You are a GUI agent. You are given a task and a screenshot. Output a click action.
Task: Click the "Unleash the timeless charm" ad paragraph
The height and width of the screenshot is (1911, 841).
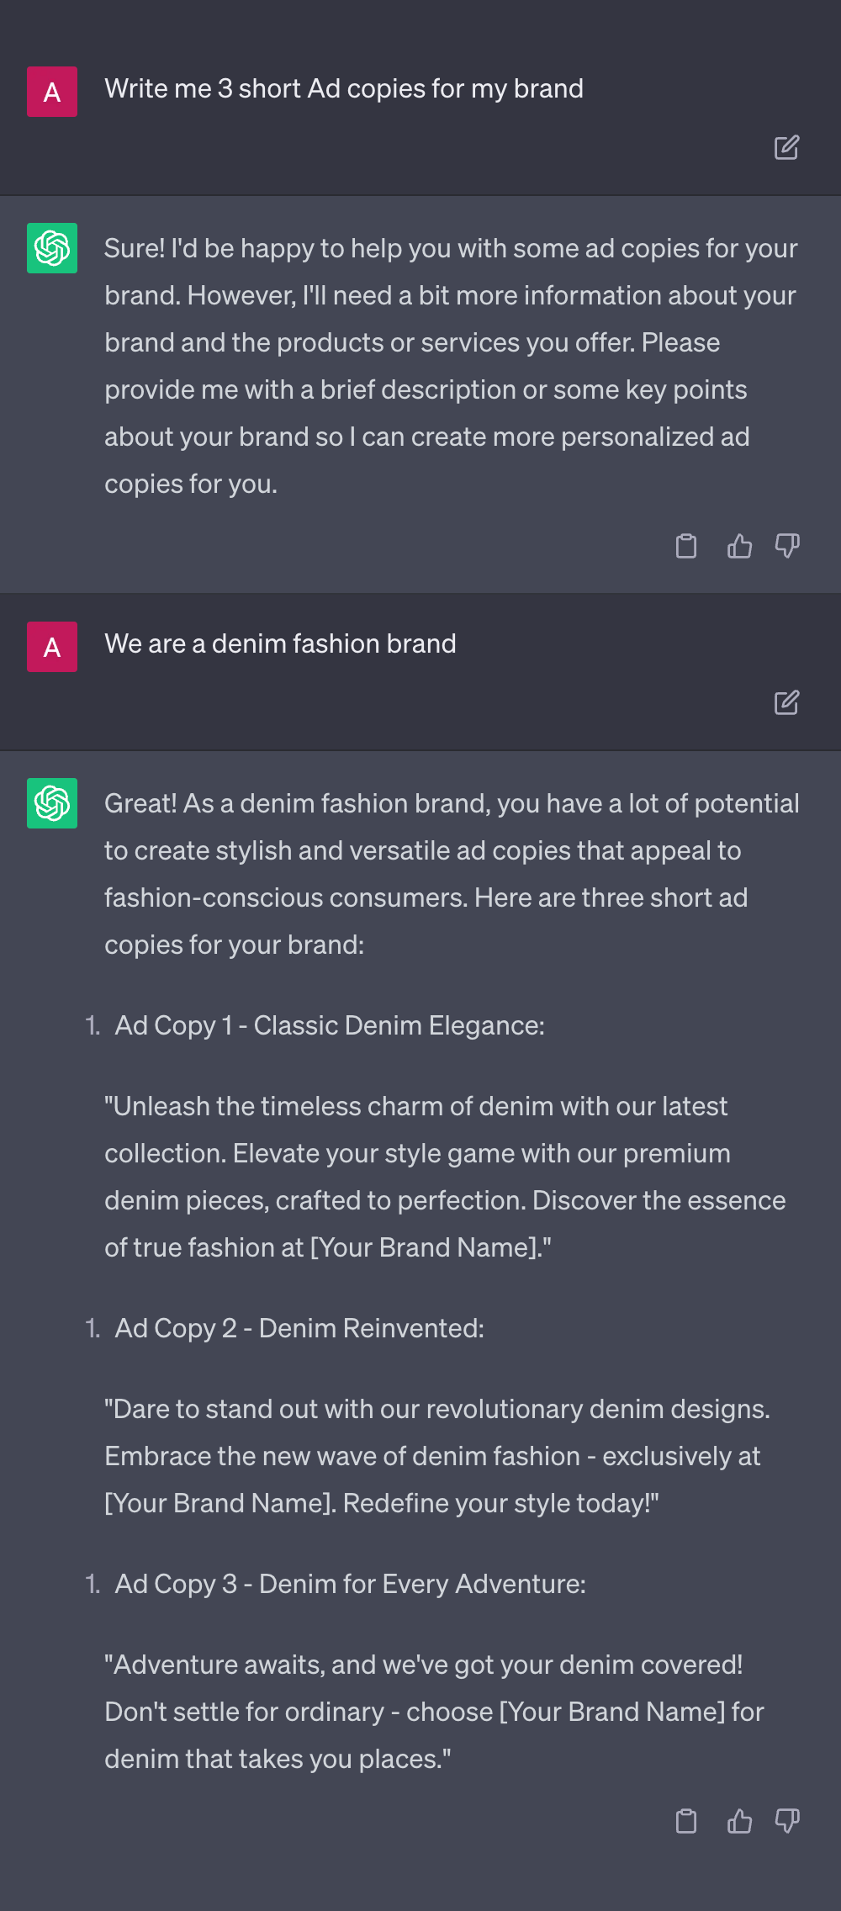coord(444,1177)
